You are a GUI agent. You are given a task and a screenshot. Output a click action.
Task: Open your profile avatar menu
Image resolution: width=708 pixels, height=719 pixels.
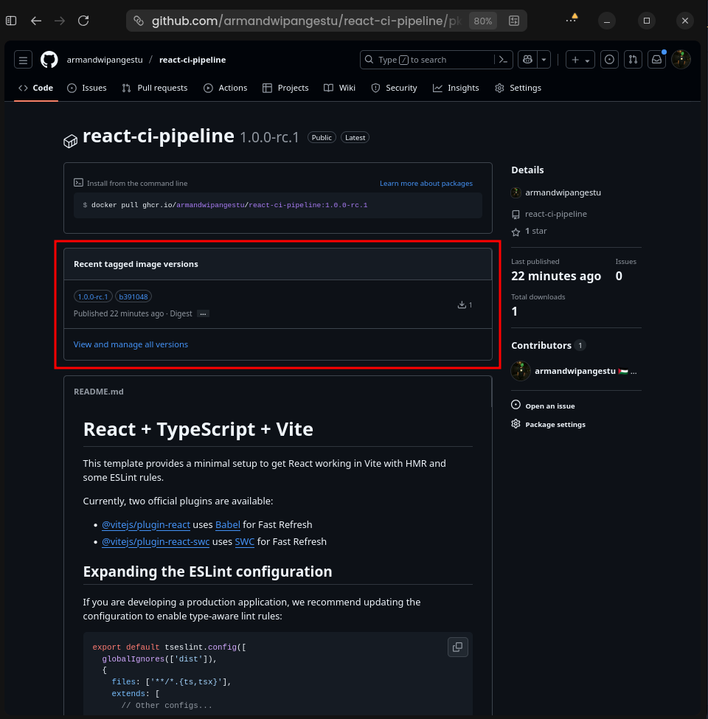(681, 59)
